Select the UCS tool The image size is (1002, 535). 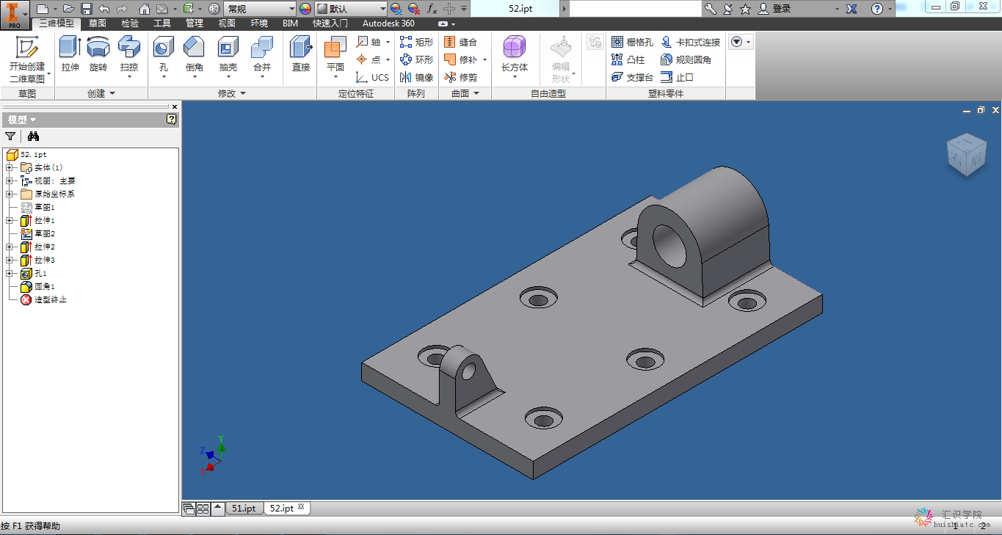pyautogui.click(x=373, y=77)
